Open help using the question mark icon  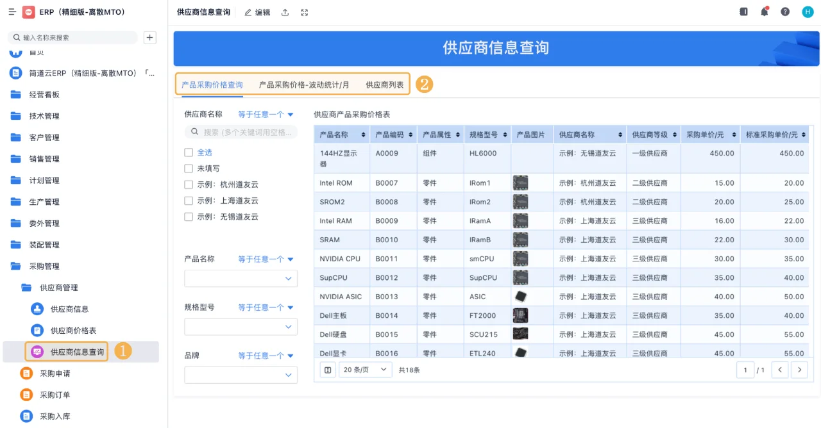[784, 12]
